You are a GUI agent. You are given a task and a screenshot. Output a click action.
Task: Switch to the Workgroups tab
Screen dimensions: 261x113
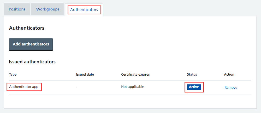pos(48,9)
